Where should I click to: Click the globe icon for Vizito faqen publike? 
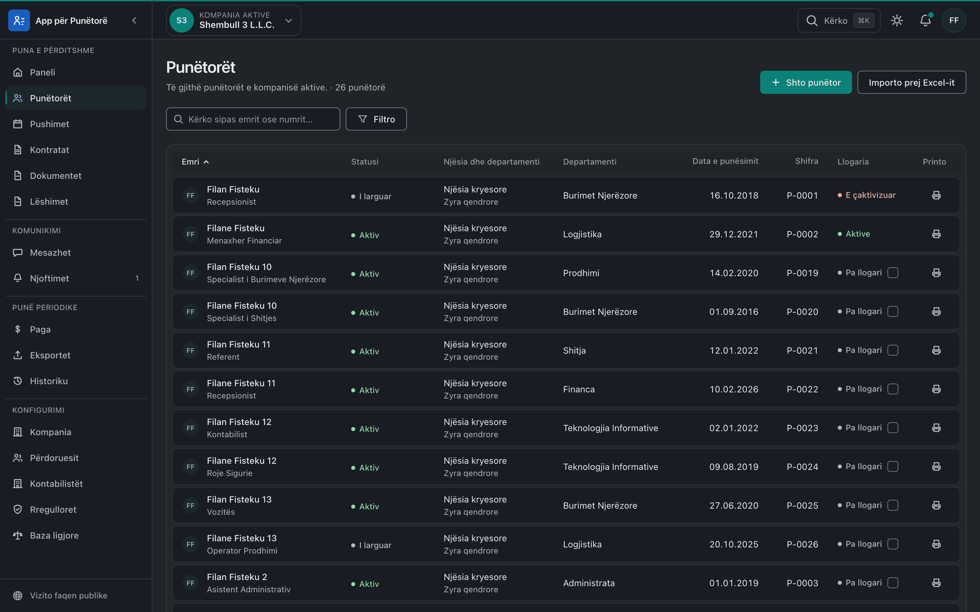(17, 595)
